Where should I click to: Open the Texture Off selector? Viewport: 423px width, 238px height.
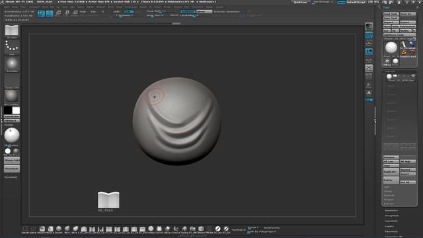(x=12, y=81)
